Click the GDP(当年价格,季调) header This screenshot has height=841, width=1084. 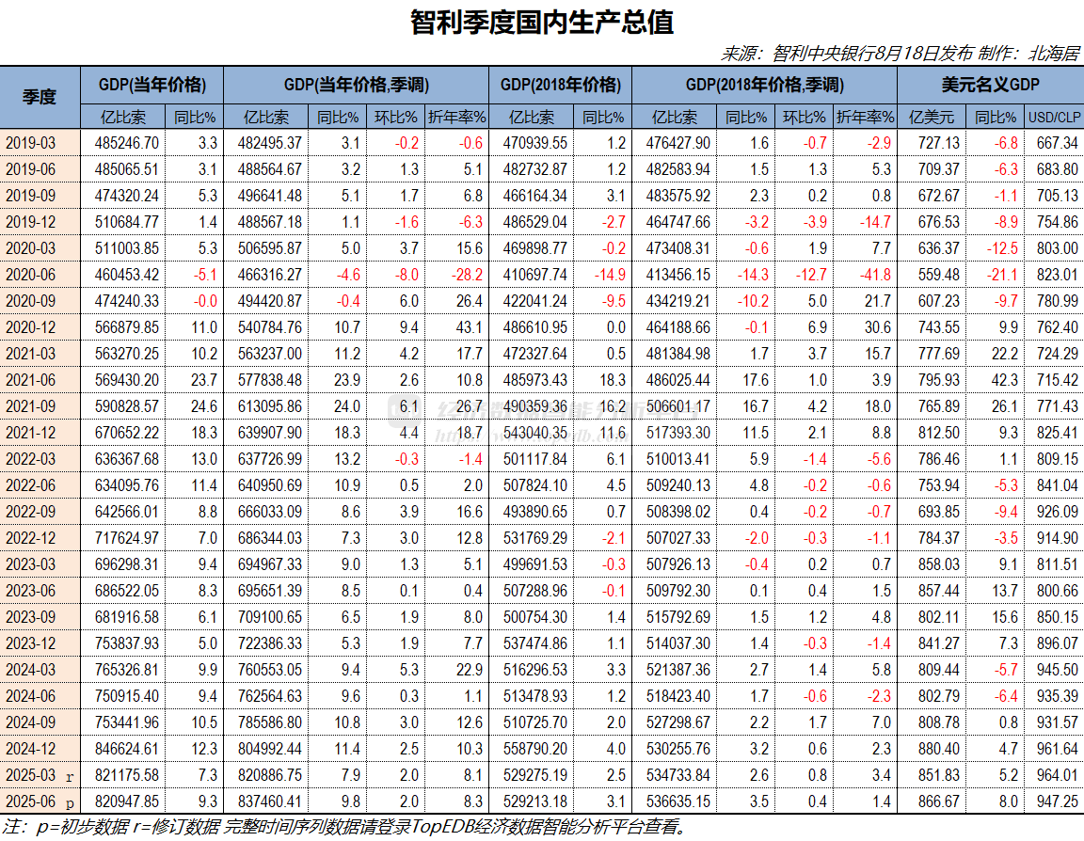pos(357,85)
